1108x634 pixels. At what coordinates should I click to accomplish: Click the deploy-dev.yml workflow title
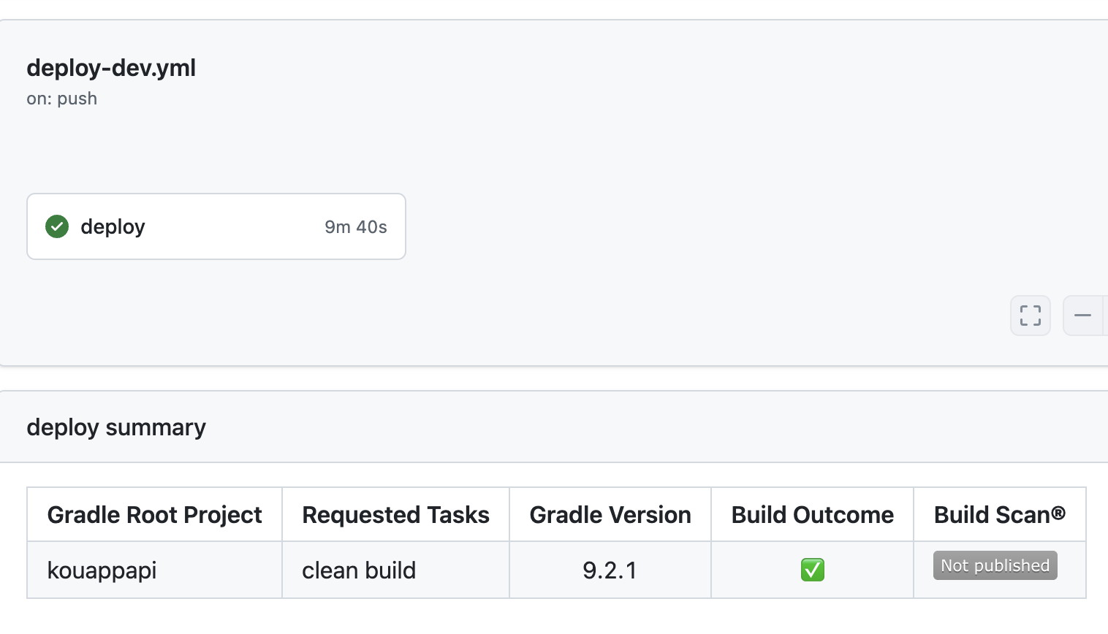pyautogui.click(x=111, y=68)
